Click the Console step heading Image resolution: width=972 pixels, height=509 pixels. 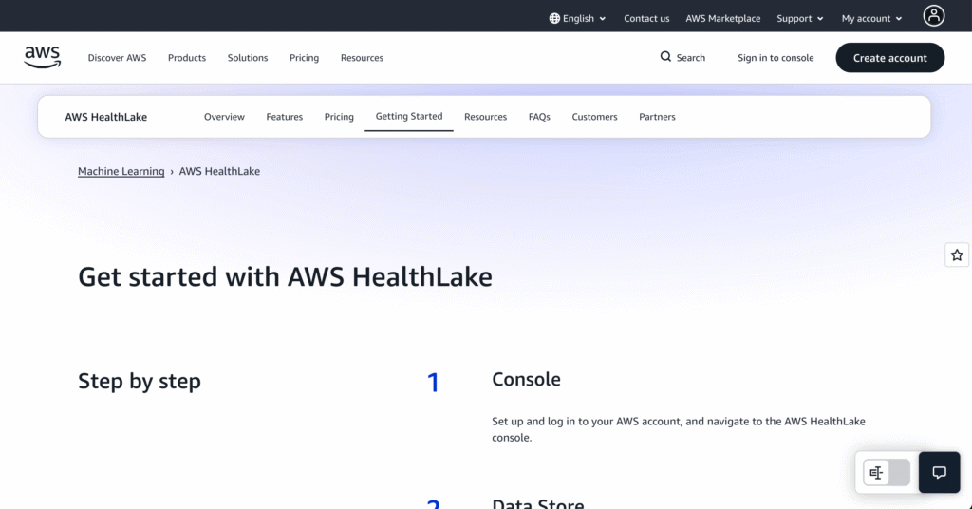click(x=526, y=379)
